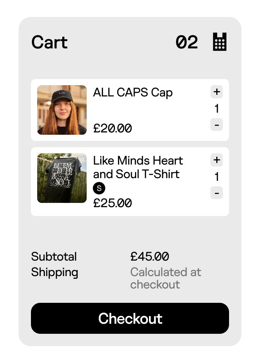Click the ALL CAPS Cap product name
This screenshot has height=364, width=260.
tap(133, 93)
